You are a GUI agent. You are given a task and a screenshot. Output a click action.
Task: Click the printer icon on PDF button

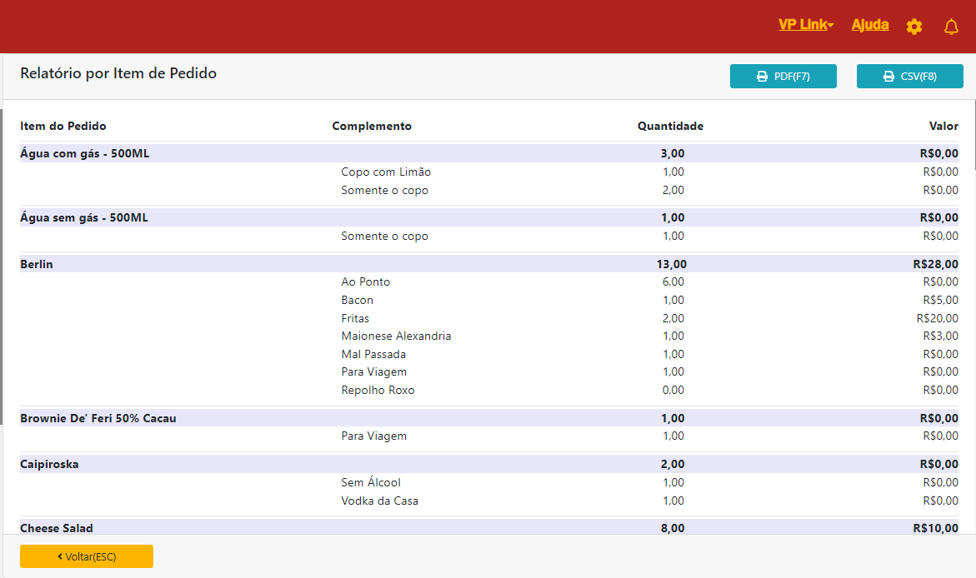(762, 77)
